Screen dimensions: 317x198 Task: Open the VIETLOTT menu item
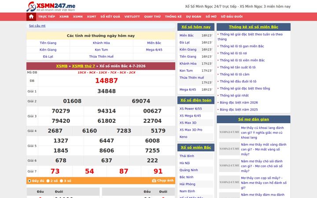132,17
